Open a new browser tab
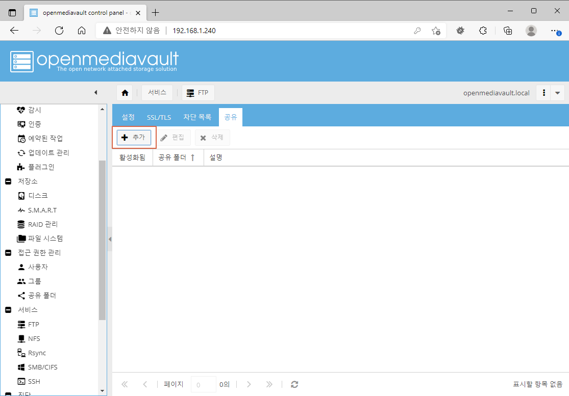Image resolution: width=569 pixels, height=396 pixels. point(155,13)
